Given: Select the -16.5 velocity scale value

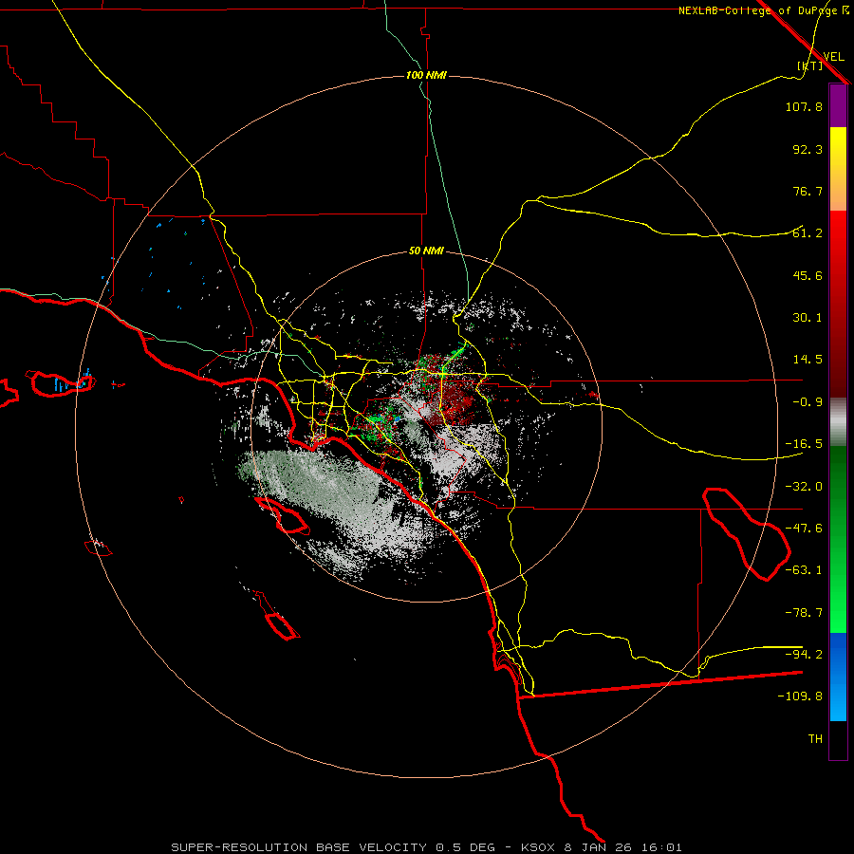Looking at the screenshot, I should click(x=804, y=444).
